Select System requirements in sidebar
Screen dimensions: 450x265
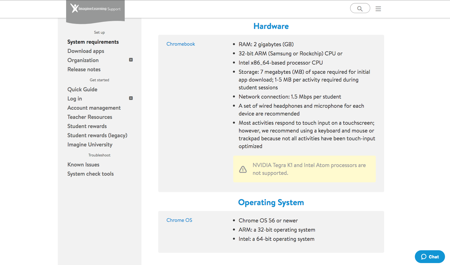[93, 42]
